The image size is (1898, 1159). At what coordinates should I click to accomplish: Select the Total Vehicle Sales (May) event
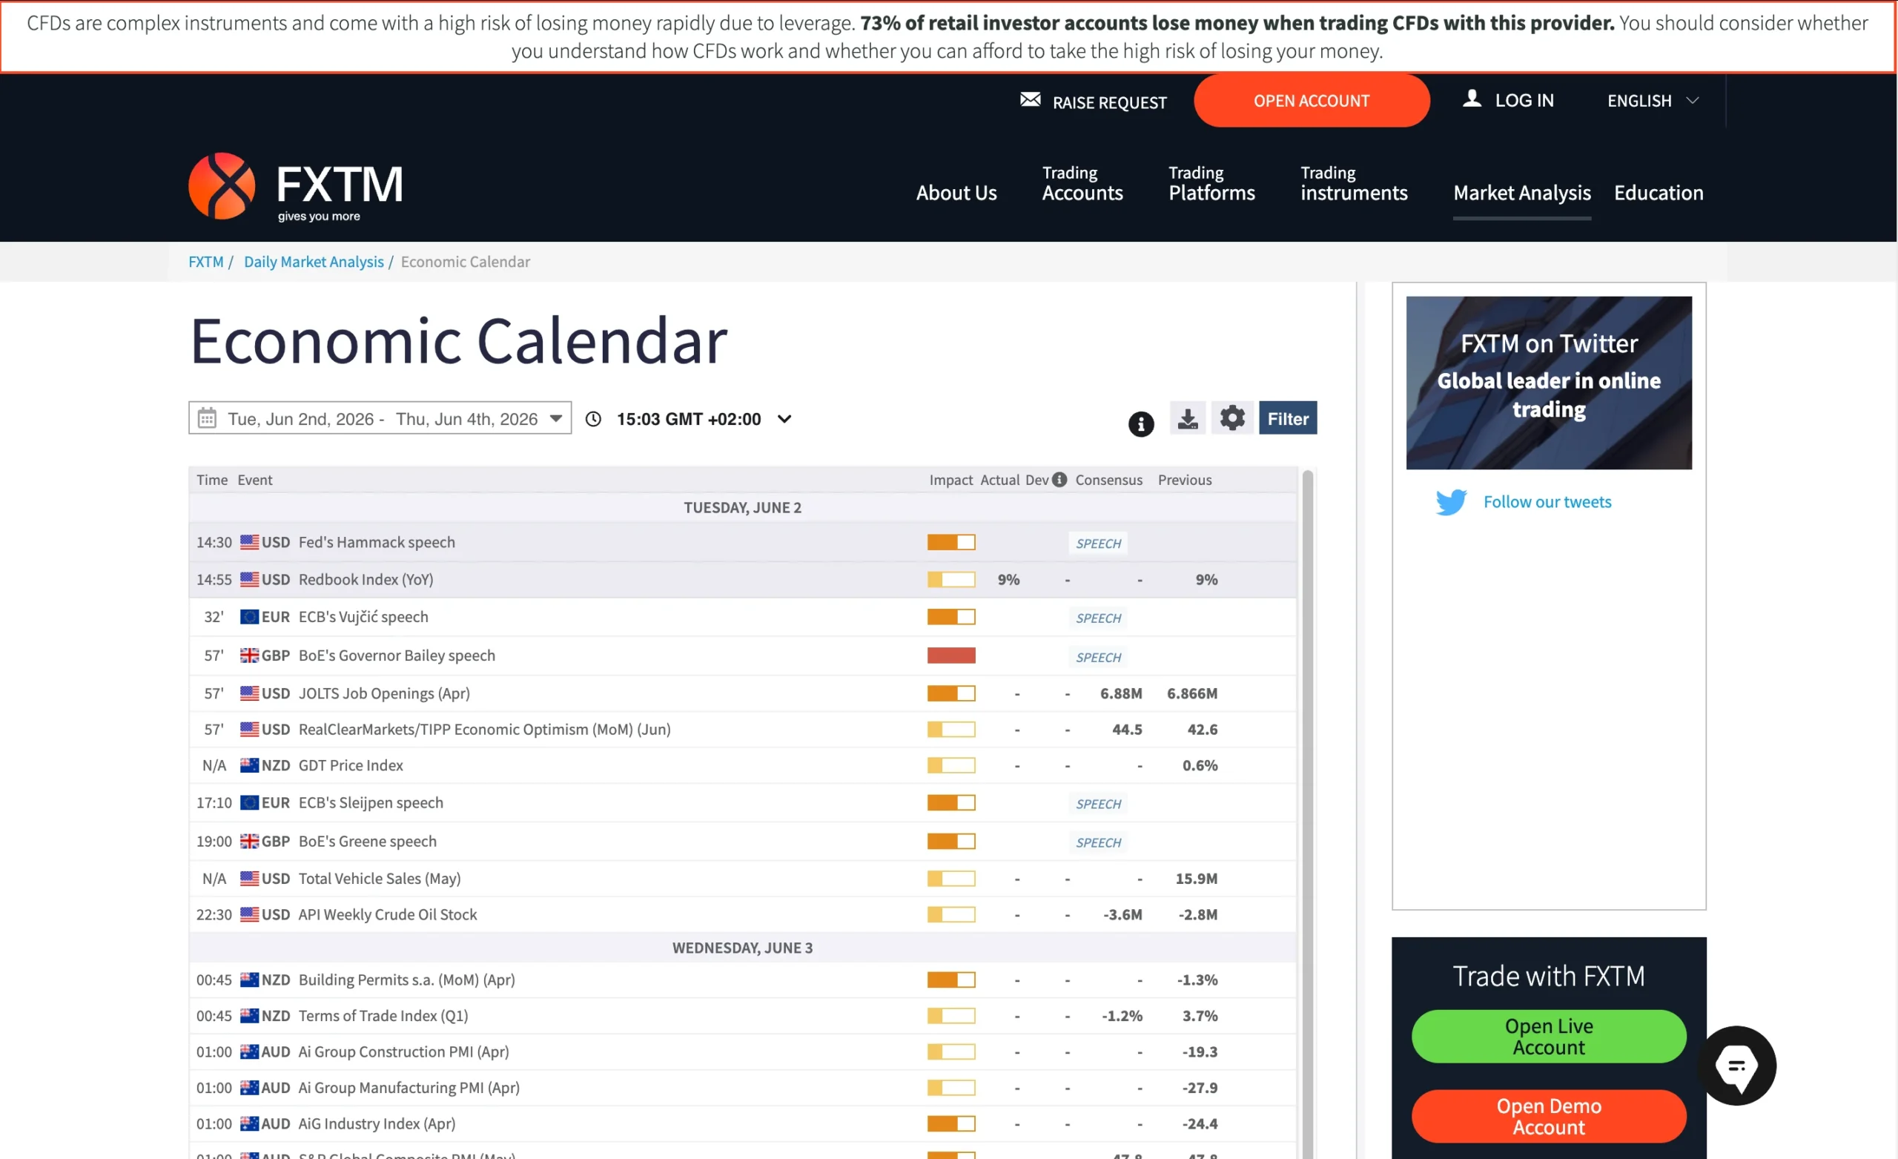point(743,879)
